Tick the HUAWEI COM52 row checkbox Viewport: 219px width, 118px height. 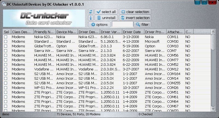coord(5,64)
